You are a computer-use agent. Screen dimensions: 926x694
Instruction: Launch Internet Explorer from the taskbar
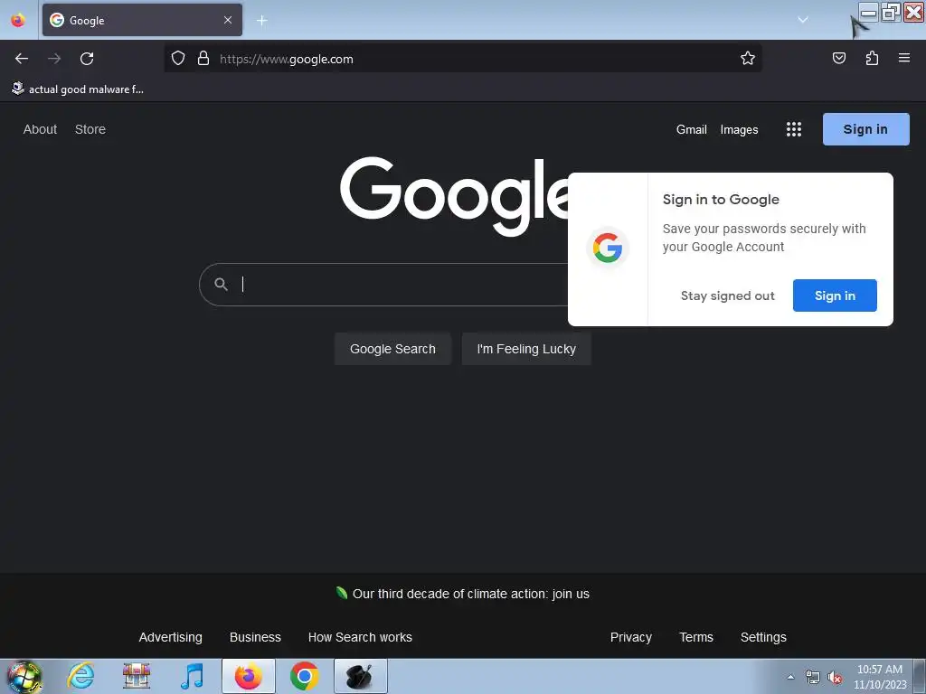point(80,676)
